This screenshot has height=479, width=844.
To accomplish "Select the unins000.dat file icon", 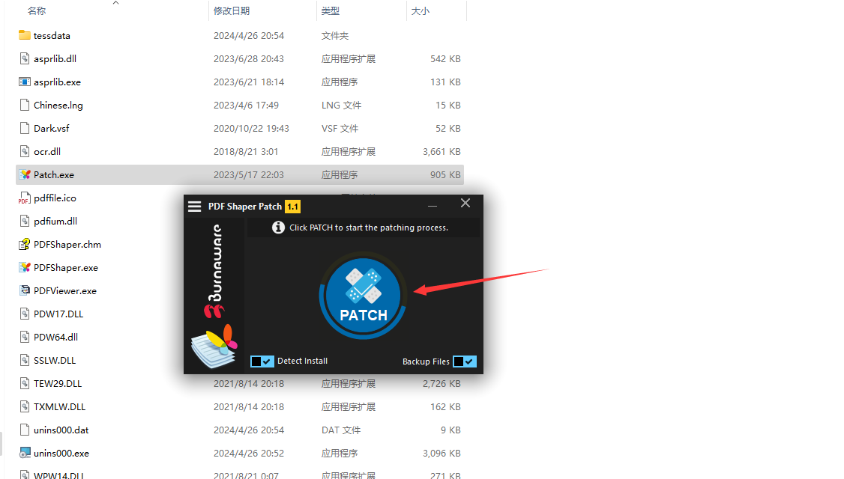I will [24, 430].
